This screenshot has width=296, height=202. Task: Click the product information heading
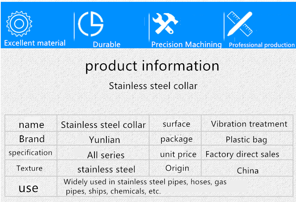tap(152, 66)
